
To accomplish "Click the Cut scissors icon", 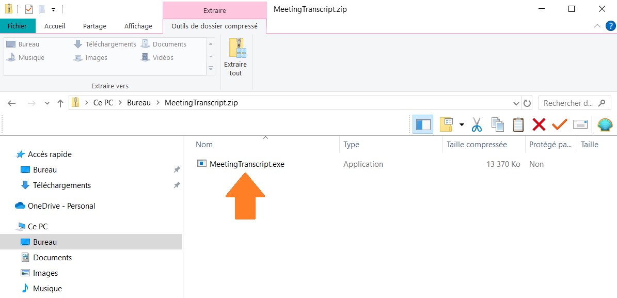I will (477, 125).
